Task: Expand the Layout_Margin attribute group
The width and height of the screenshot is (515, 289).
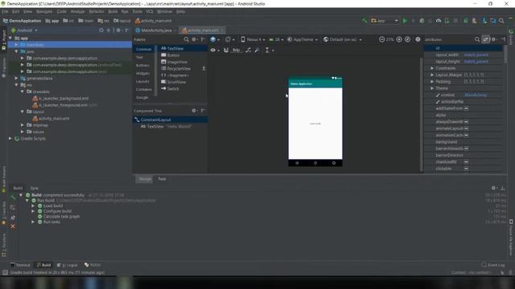Action: [x=432, y=75]
